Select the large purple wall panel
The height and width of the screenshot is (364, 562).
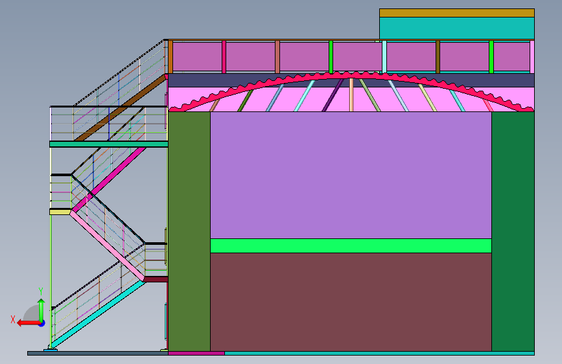coord(351,175)
